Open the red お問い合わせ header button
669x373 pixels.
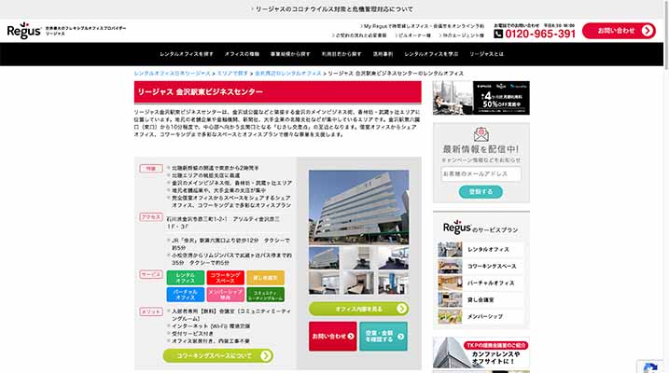619,31
